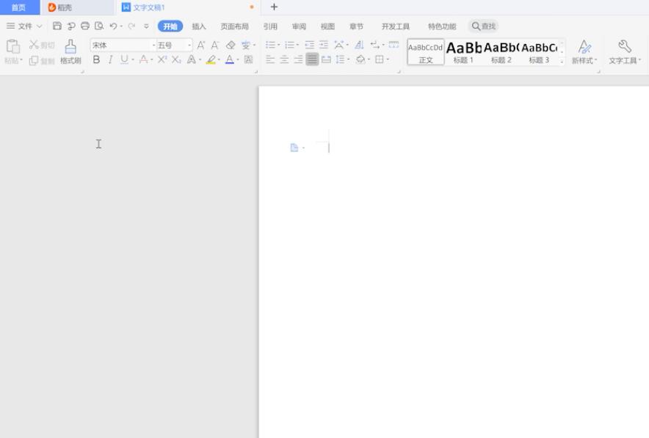Apply the blue-underlined font color A
649x438 pixels.
click(230, 59)
